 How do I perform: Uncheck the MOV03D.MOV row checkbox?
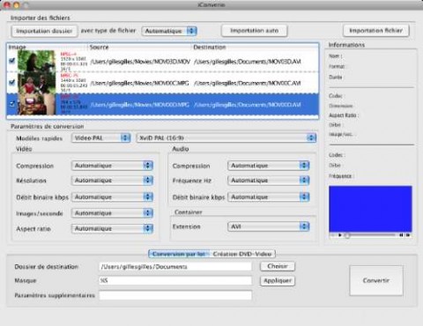coord(11,61)
